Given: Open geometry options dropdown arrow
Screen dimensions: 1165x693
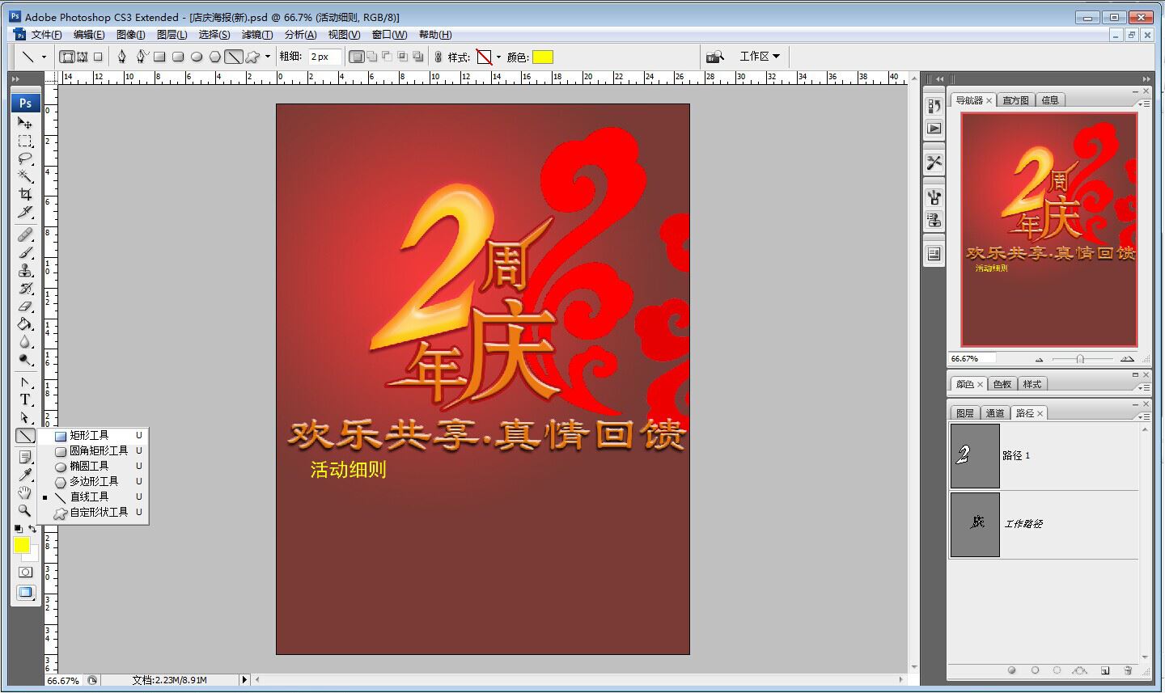Looking at the screenshot, I should click(x=268, y=57).
